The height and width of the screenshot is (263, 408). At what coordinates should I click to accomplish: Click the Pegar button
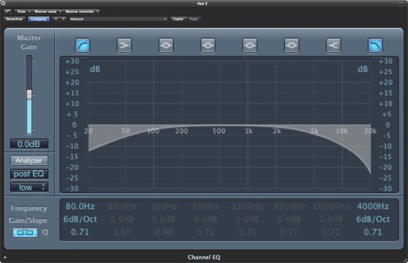coord(194,19)
